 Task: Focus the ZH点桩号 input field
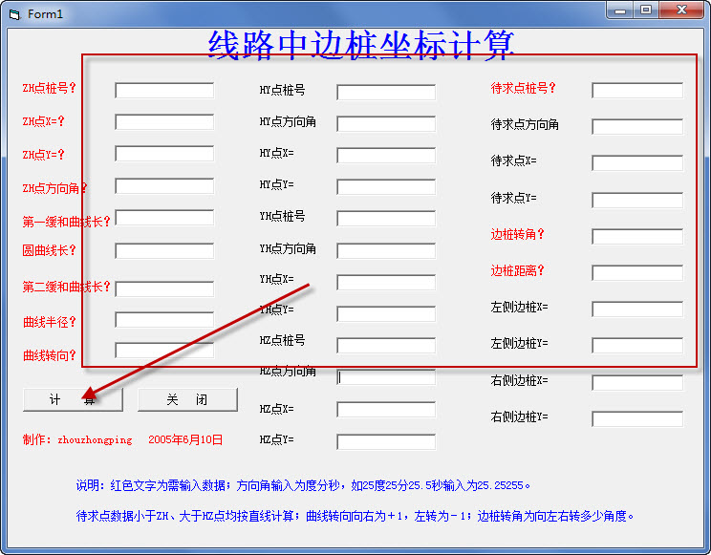tap(164, 91)
